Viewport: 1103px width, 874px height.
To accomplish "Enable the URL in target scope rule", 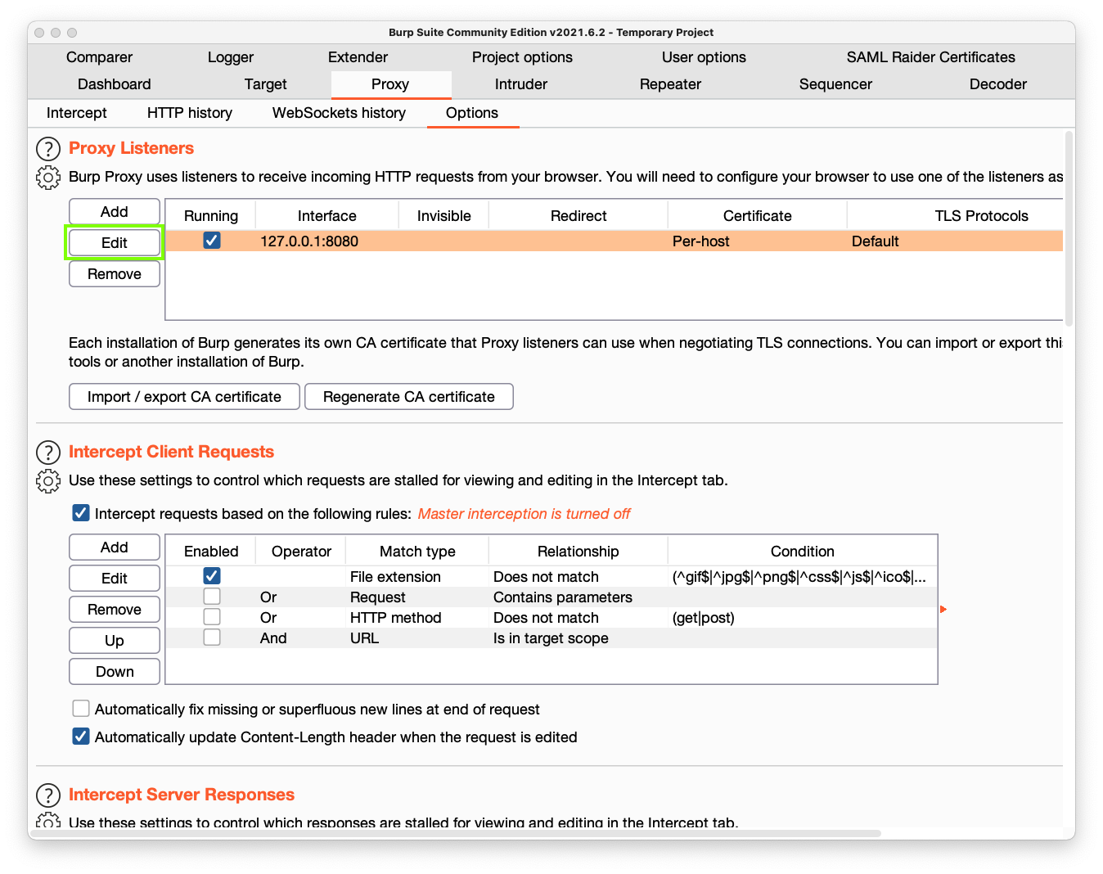I will 212,637.
